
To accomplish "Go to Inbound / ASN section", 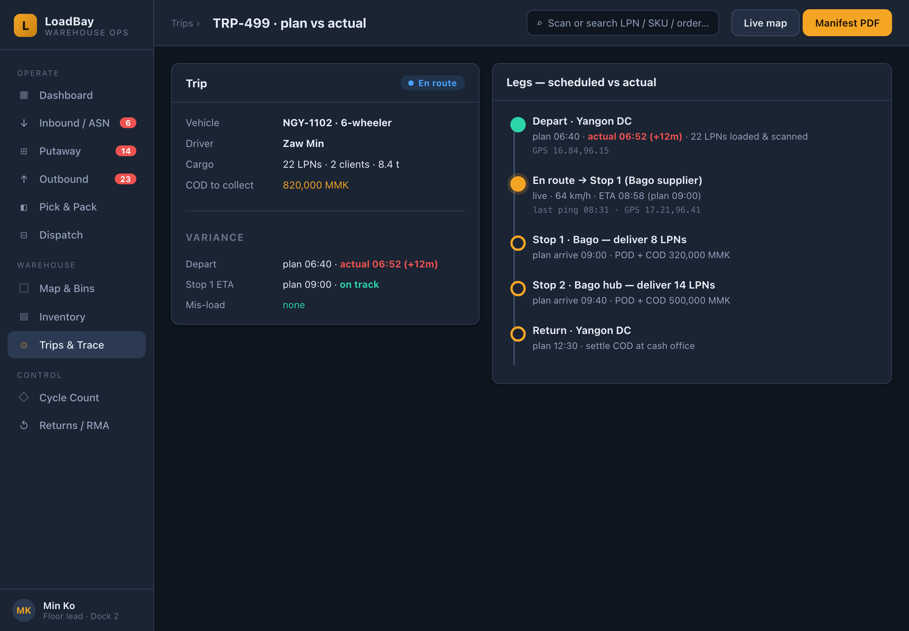I will point(77,123).
